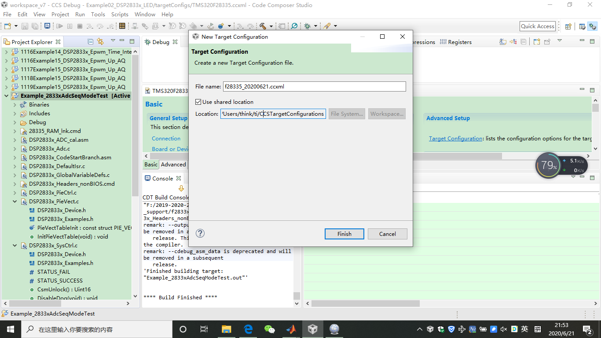Open the Run menu

coord(80,14)
